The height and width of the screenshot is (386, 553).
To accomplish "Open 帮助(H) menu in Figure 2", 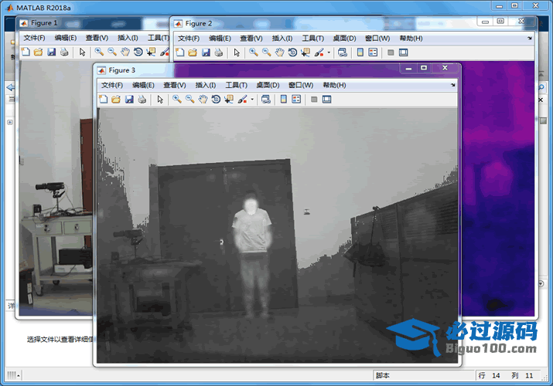I will 411,38.
